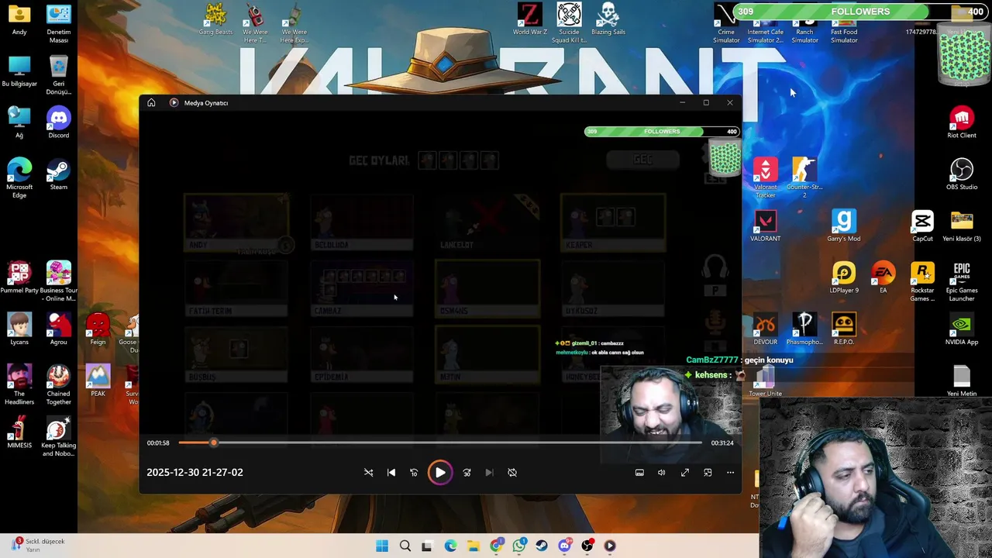Launch the PEAK game shortcut

98,381
